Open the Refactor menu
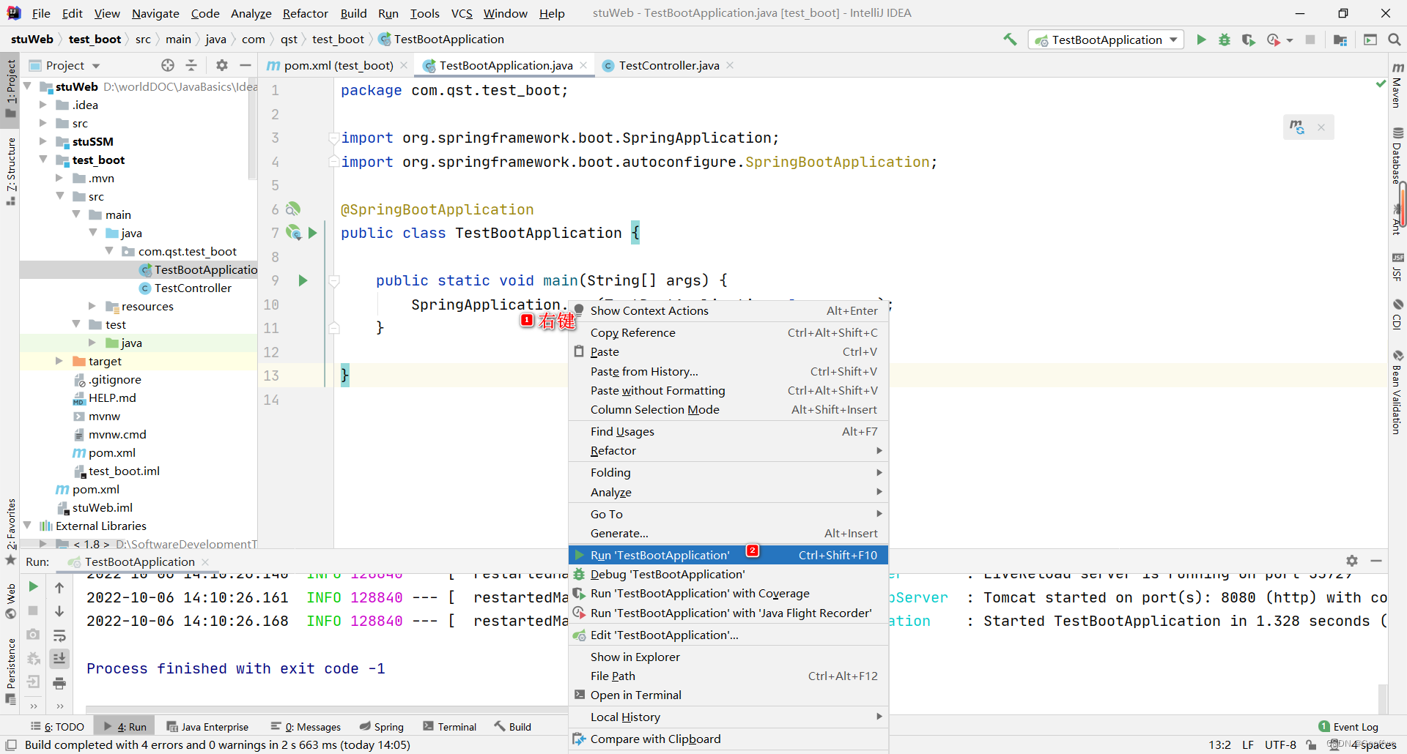Viewport: 1407px width, 754px height. [305, 13]
